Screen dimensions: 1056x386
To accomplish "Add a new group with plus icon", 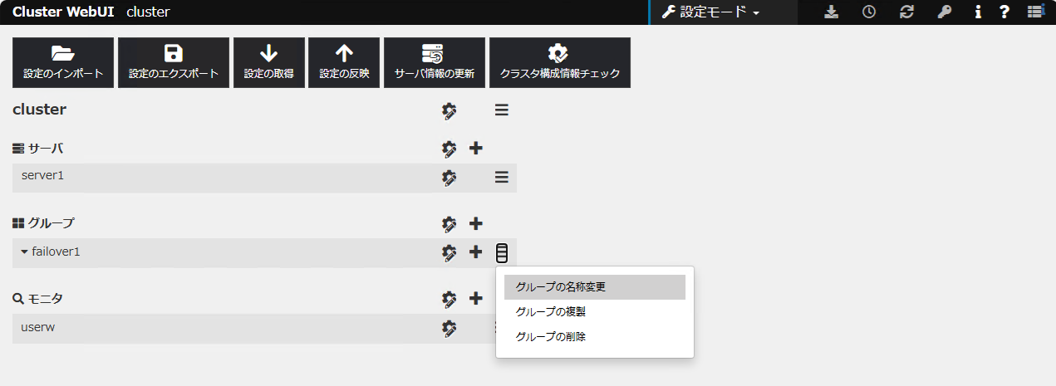I will tap(476, 223).
